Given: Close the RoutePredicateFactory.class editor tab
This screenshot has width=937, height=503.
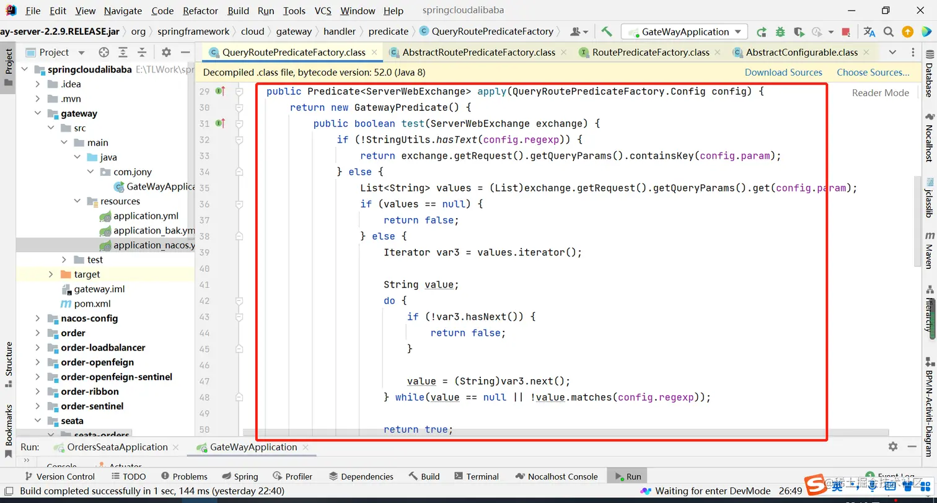Looking at the screenshot, I should 718,53.
